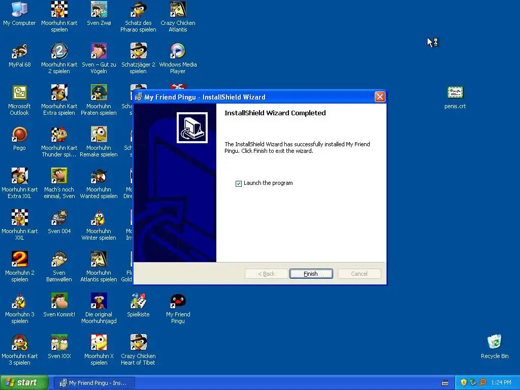Click Moorhuhn Kart 3 spielen icon
This screenshot has width=520, height=390.
coord(20,349)
